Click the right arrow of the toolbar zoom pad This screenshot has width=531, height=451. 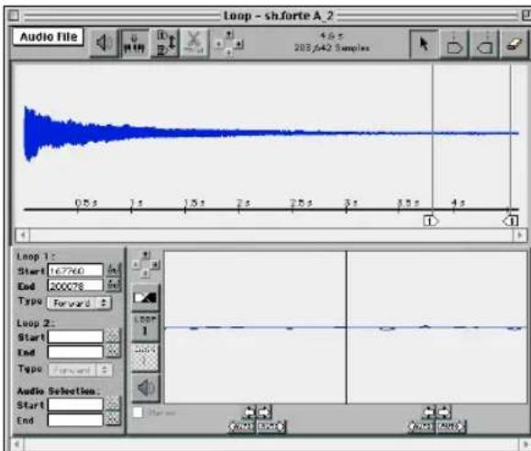click(x=239, y=44)
